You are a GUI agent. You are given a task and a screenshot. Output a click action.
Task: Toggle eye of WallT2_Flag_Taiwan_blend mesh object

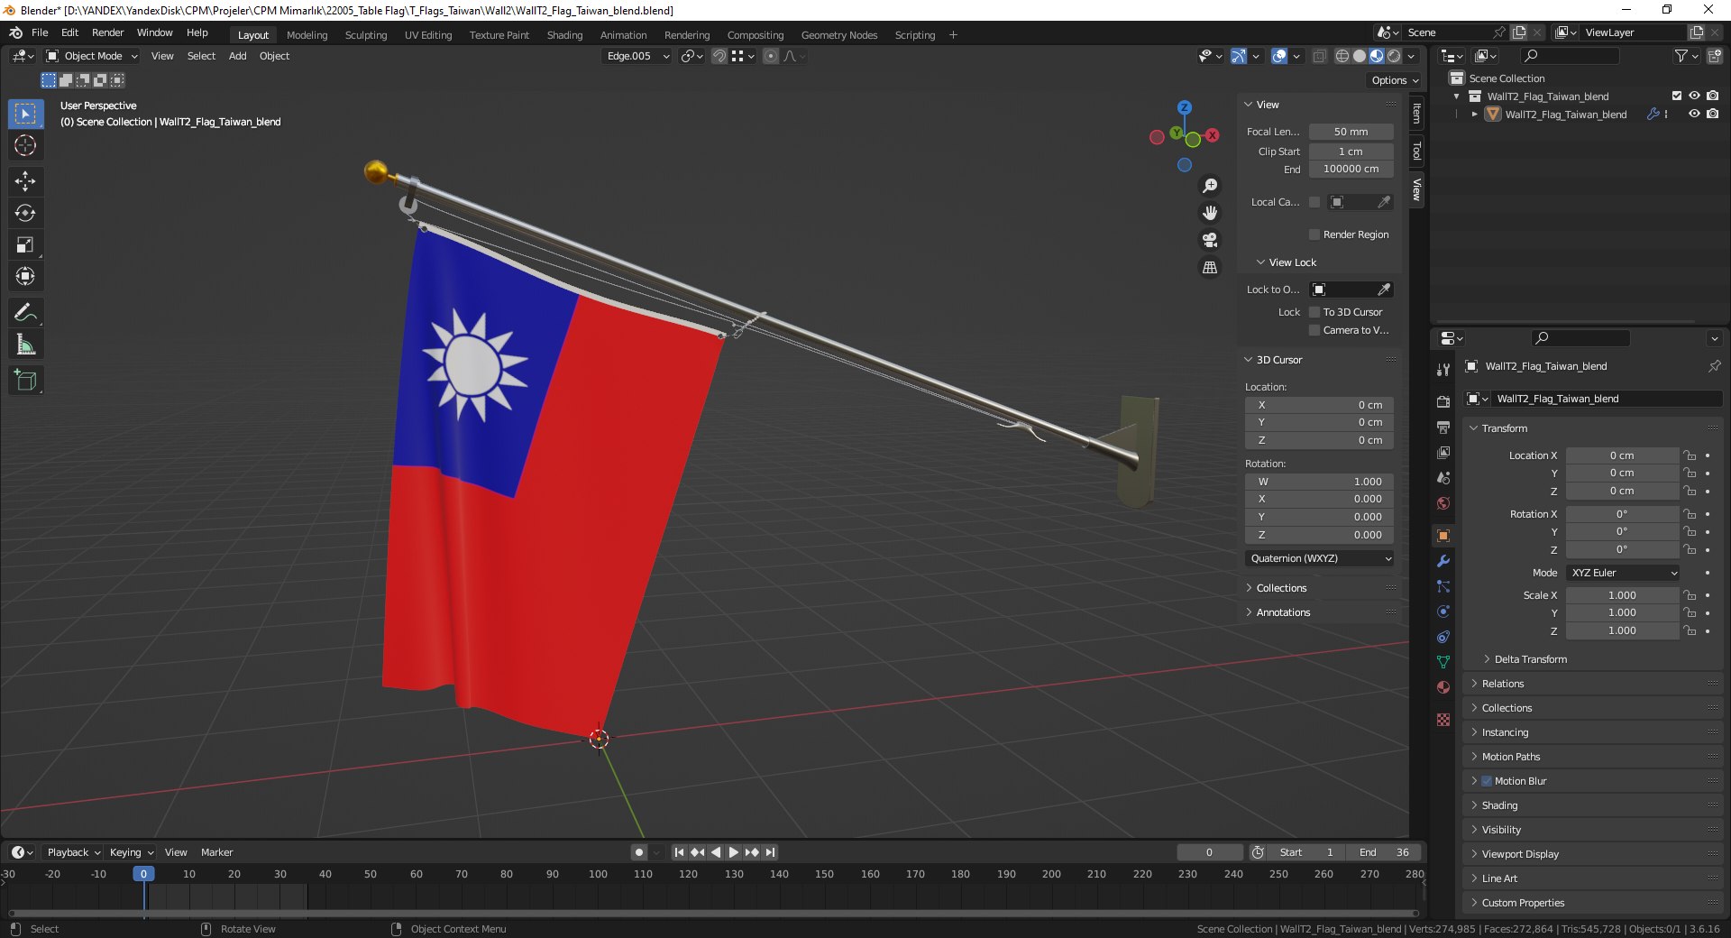[1694, 114]
